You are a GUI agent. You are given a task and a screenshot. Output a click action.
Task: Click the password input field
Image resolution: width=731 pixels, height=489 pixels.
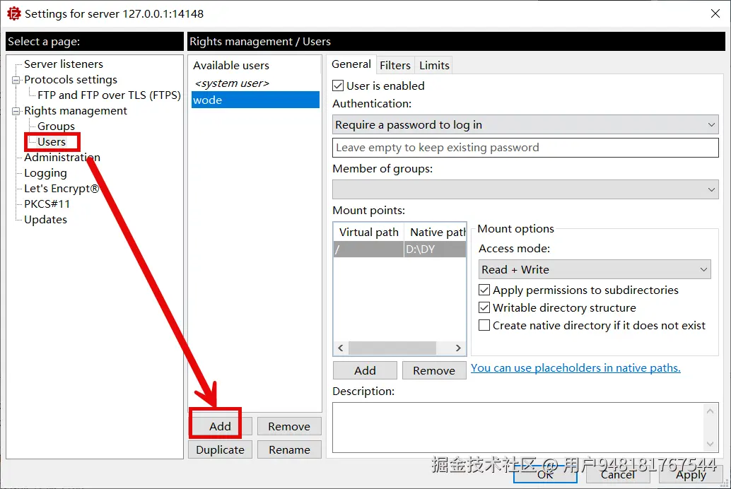pyautogui.click(x=525, y=148)
